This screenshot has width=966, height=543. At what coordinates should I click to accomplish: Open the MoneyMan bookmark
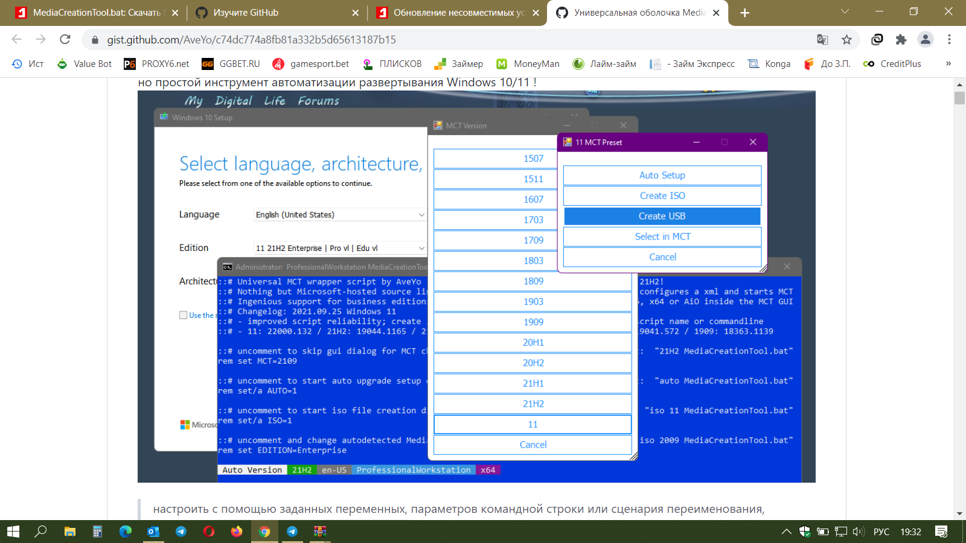coord(528,63)
